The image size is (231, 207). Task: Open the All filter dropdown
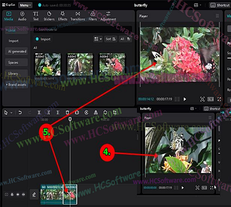125,39
